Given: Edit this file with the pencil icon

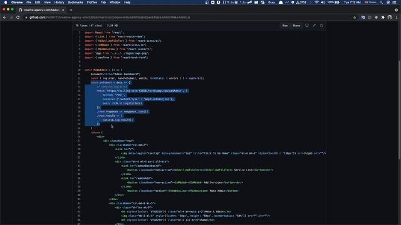Looking at the screenshot, I should click(314, 26).
